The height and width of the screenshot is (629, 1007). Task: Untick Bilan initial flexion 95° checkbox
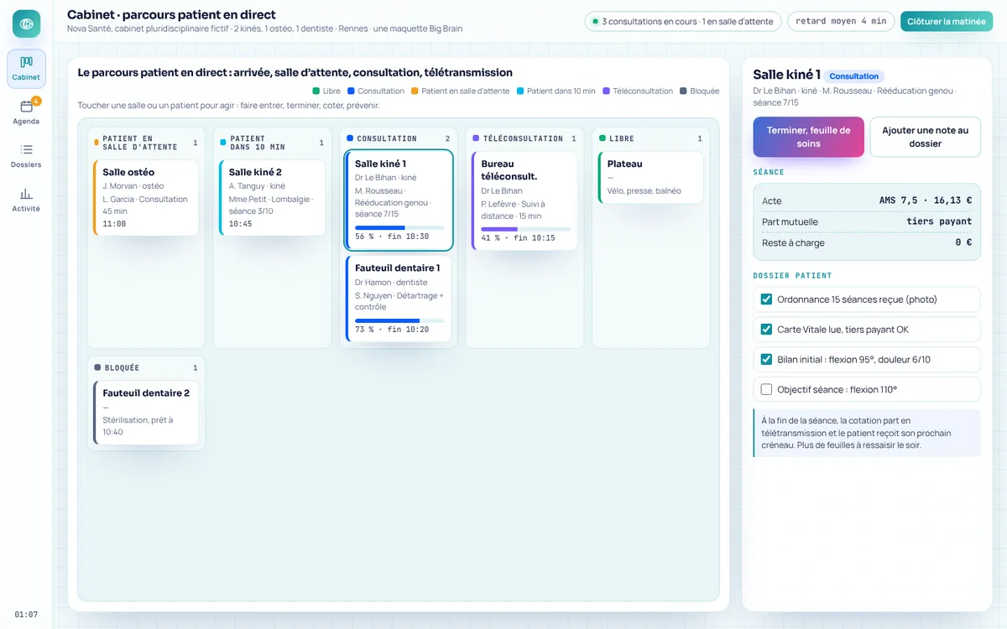pyautogui.click(x=766, y=360)
